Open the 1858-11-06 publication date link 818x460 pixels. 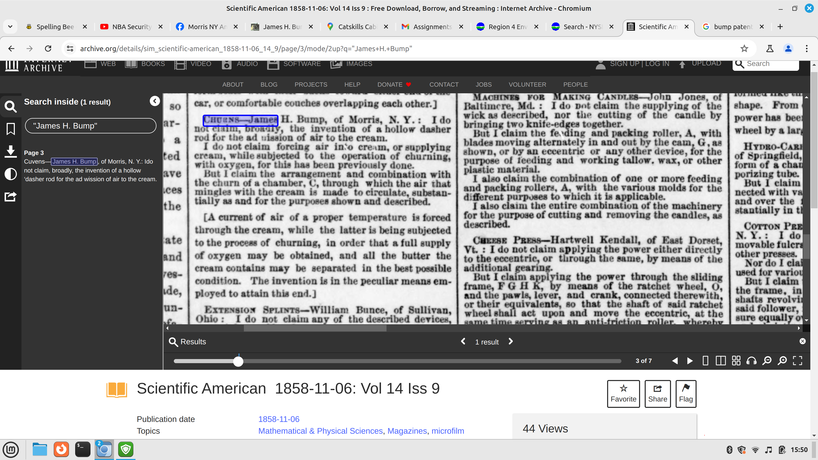click(x=279, y=419)
